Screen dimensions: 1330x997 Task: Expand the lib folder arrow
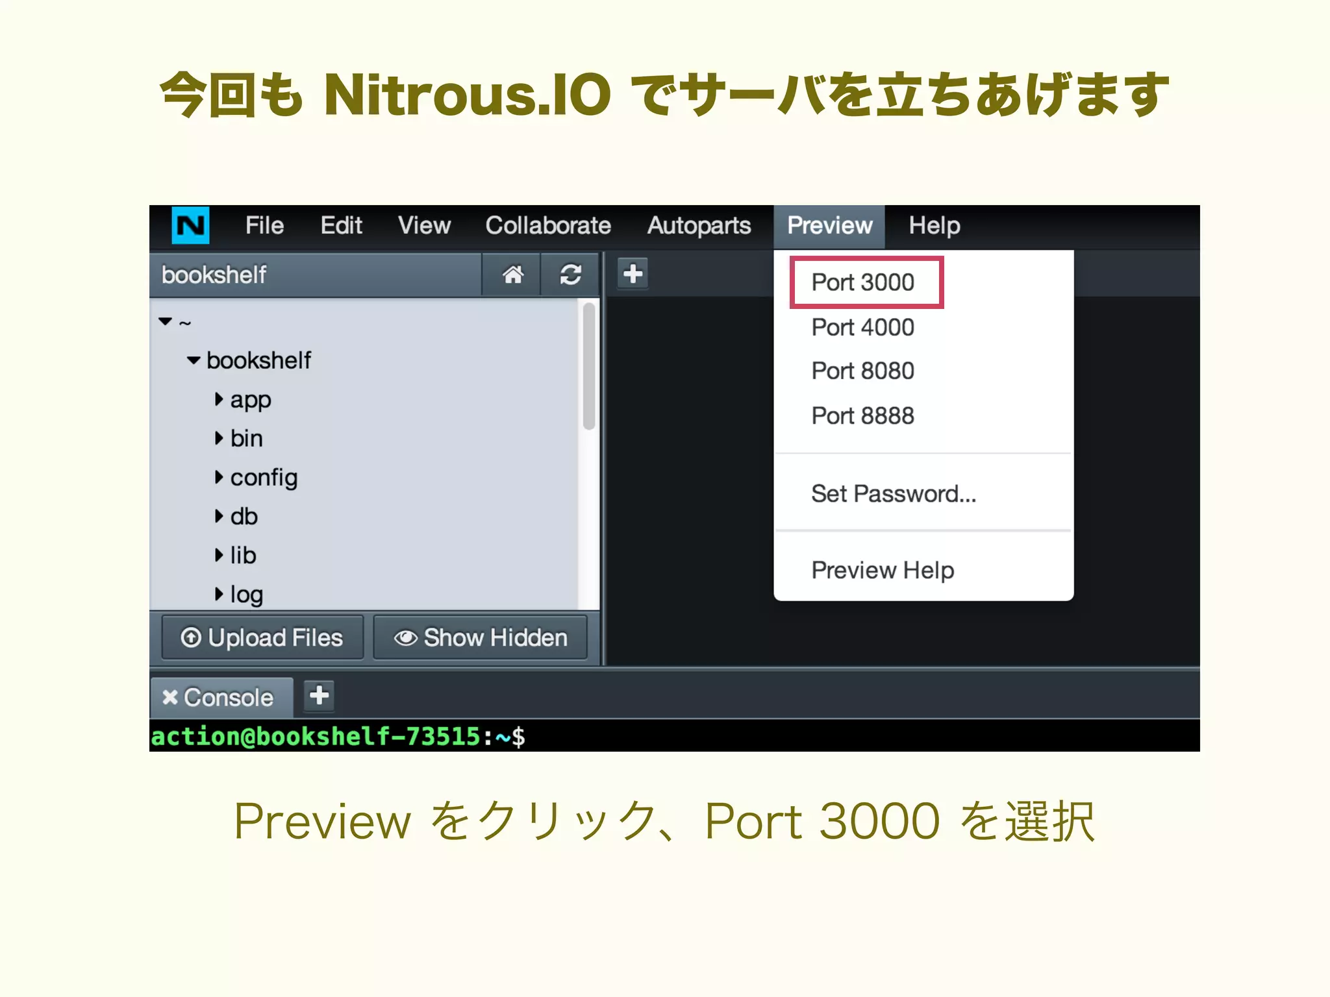(x=219, y=554)
